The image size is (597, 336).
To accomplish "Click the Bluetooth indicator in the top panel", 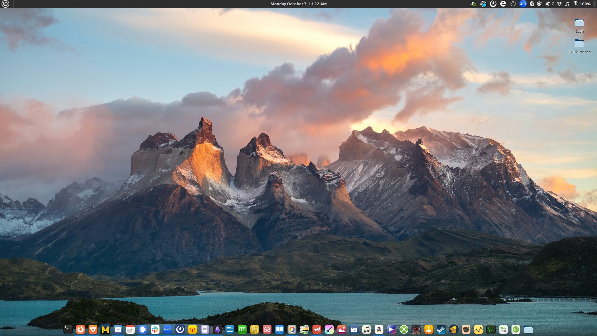I will pos(532,4).
